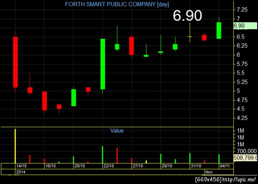Image resolution: width=258 pixels, height=184 pixels.
Task: Click the chart title FORTH SMART PUBLIC COMPANY [day]
Action: [x=117, y=4]
